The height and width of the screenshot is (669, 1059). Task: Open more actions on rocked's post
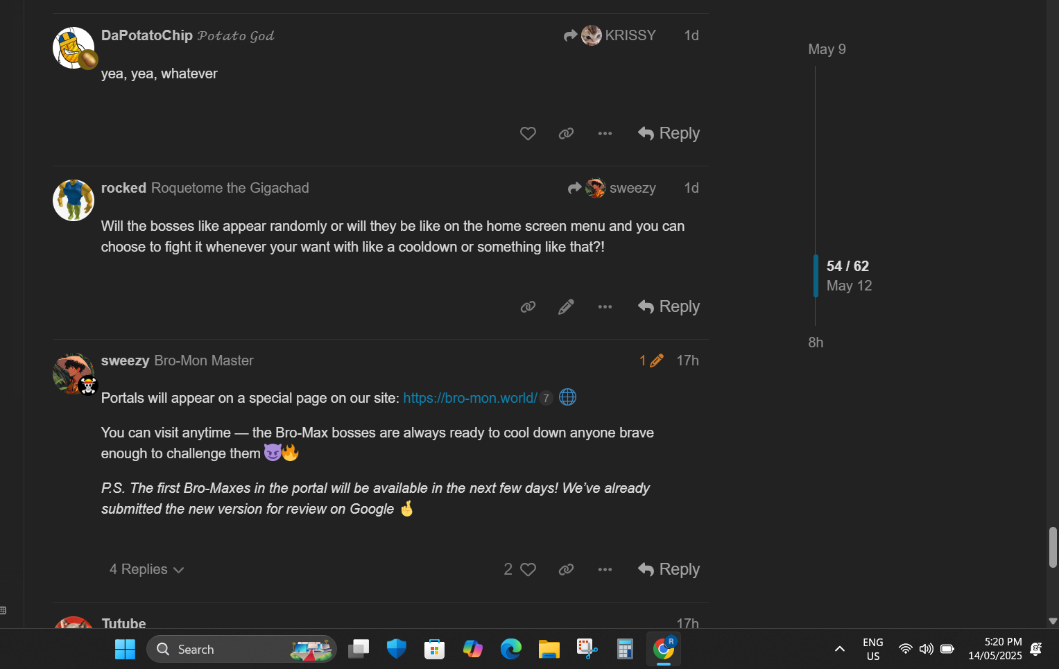point(605,306)
